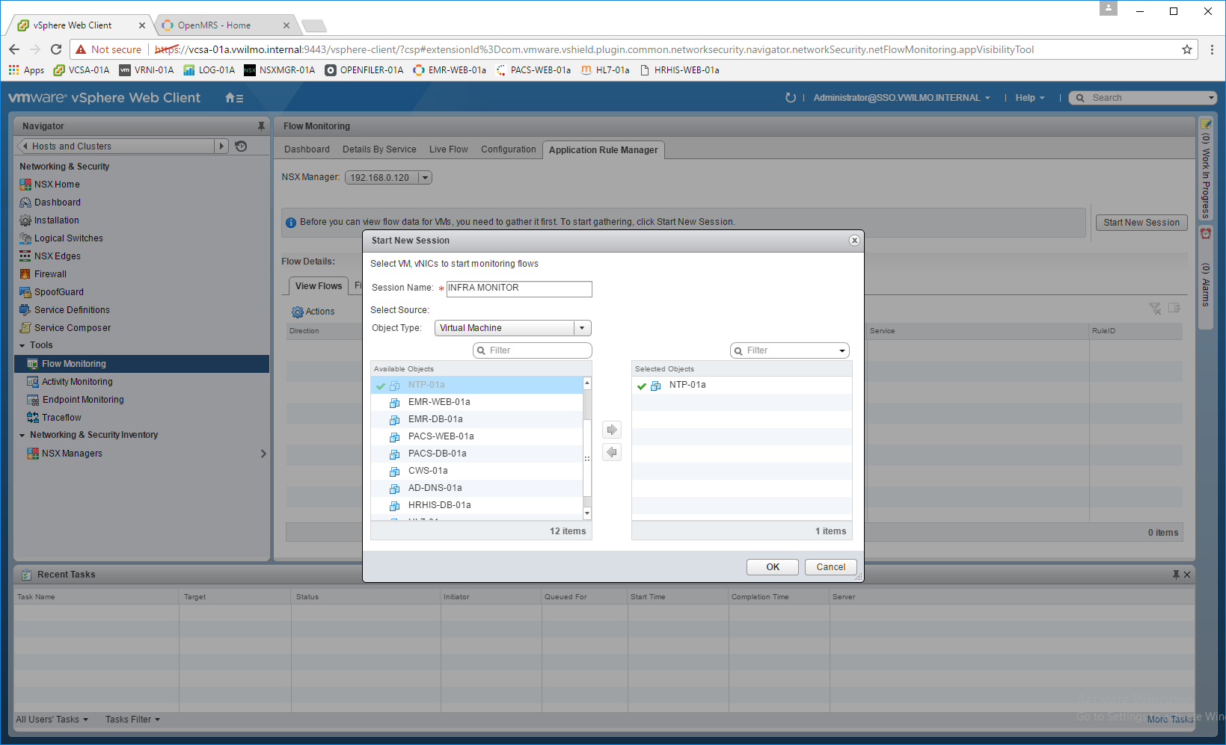
Task: Open Service Composer
Action: 73,328
